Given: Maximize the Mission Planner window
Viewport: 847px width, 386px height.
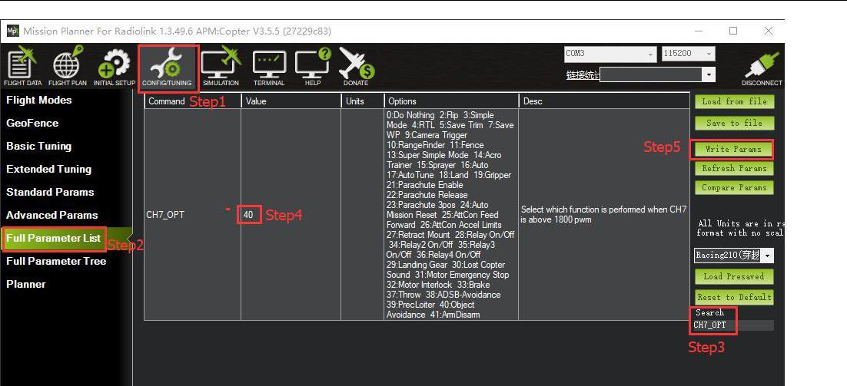Looking at the screenshot, I should [733, 31].
